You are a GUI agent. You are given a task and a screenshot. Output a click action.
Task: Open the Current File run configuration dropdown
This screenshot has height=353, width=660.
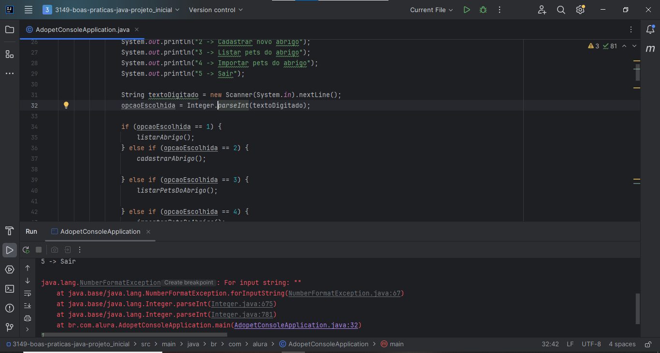click(431, 10)
